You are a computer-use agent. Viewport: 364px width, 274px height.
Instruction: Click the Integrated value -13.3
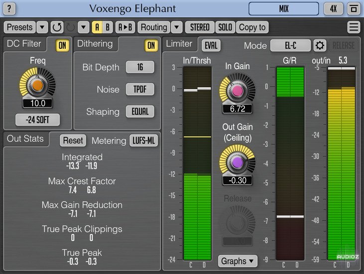(72, 166)
